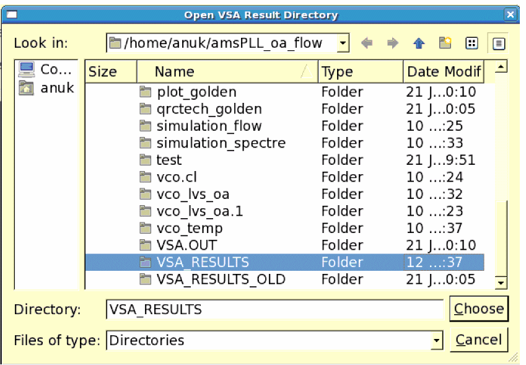Switch to list view mode icon
Viewport: 526px width, 365px height.
472,43
